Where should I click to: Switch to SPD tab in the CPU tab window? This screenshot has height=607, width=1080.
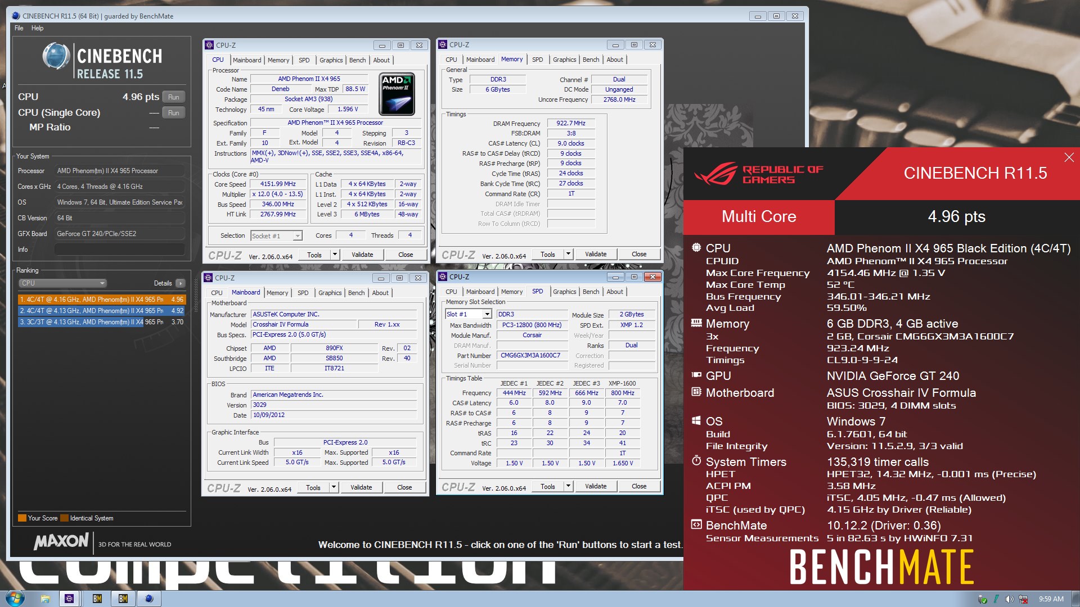(304, 60)
